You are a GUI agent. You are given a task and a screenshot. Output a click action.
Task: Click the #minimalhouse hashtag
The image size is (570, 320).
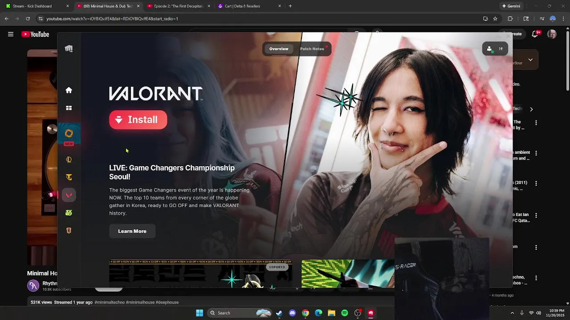(141, 302)
